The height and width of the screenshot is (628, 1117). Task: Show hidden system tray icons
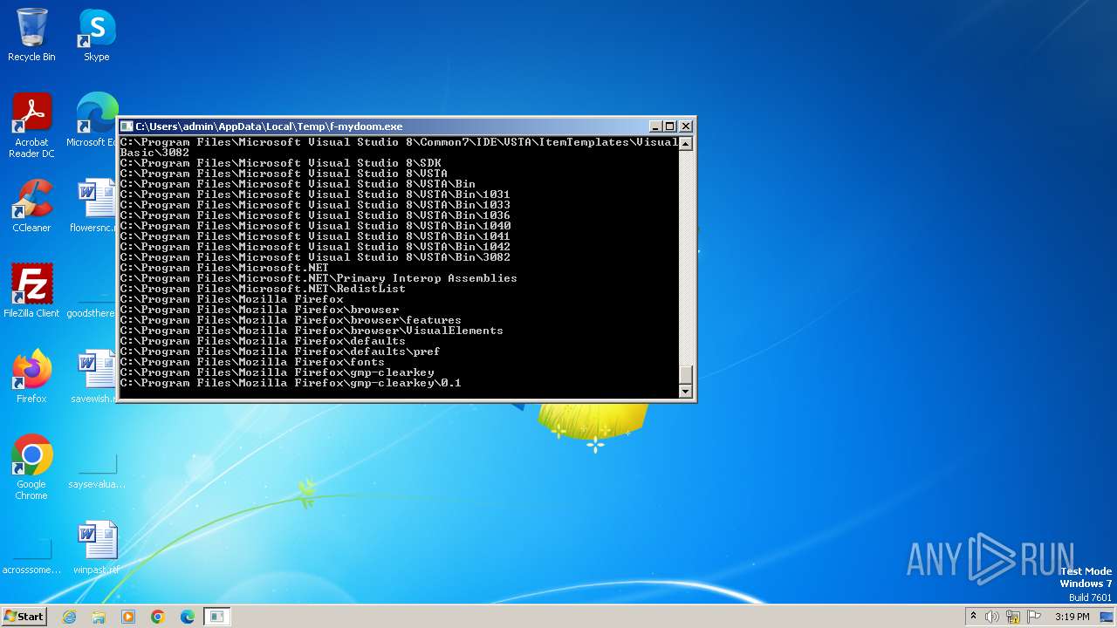coord(973,617)
